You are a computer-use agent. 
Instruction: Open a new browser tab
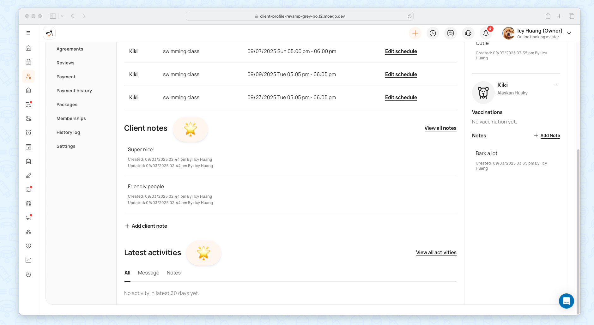pos(560,16)
